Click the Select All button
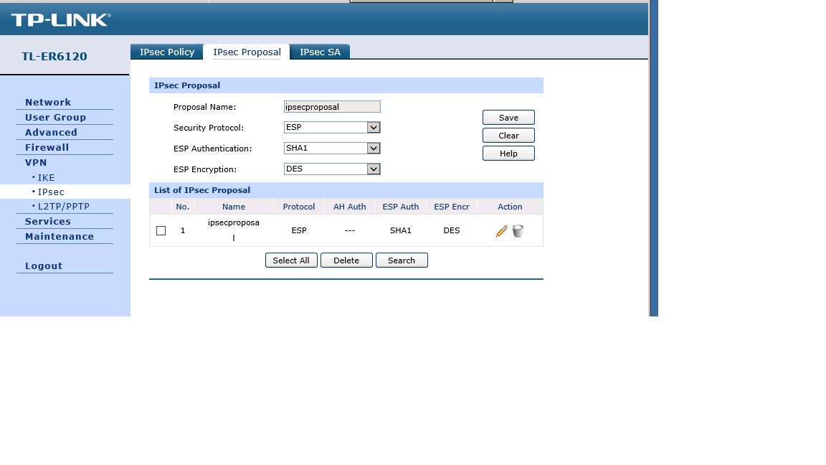This screenshot has width=826, height=465. [291, 260]
